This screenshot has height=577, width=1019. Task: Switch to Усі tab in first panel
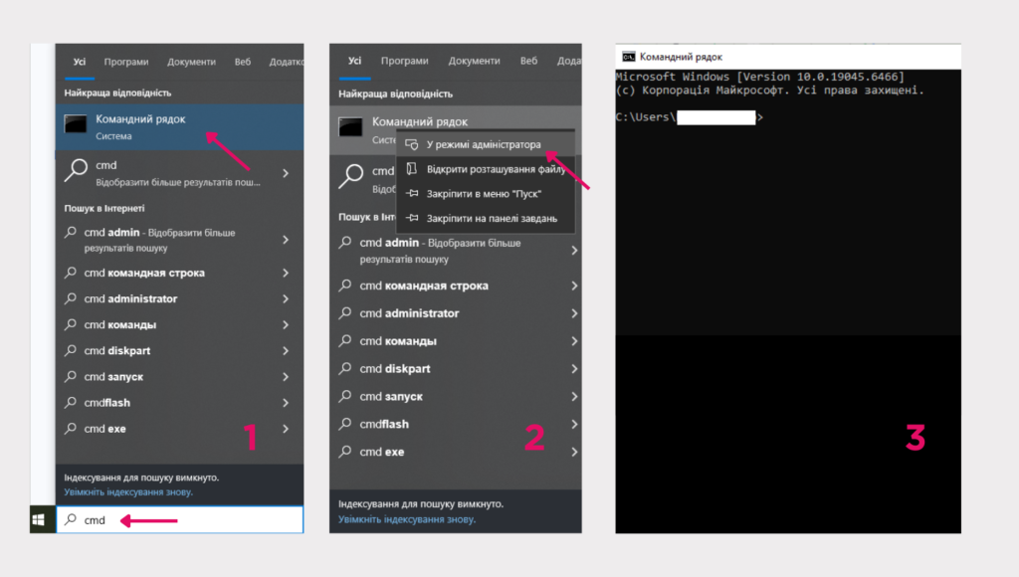click(x=80, y=62)
